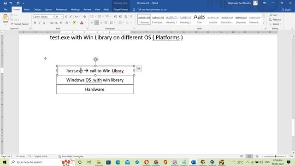Click Clear All Formatting icon

coord(85,17)
